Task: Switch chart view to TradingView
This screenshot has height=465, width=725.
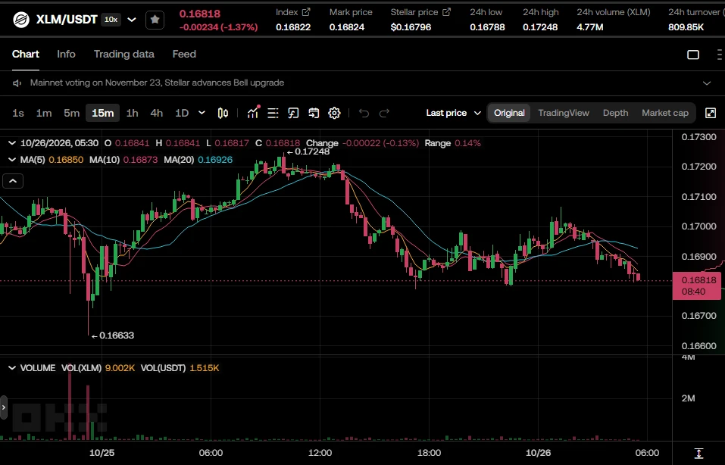Action: coord(564,113)
